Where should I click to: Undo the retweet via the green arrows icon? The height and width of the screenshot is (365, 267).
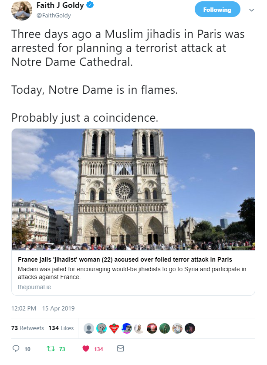[x=50, y=349]
